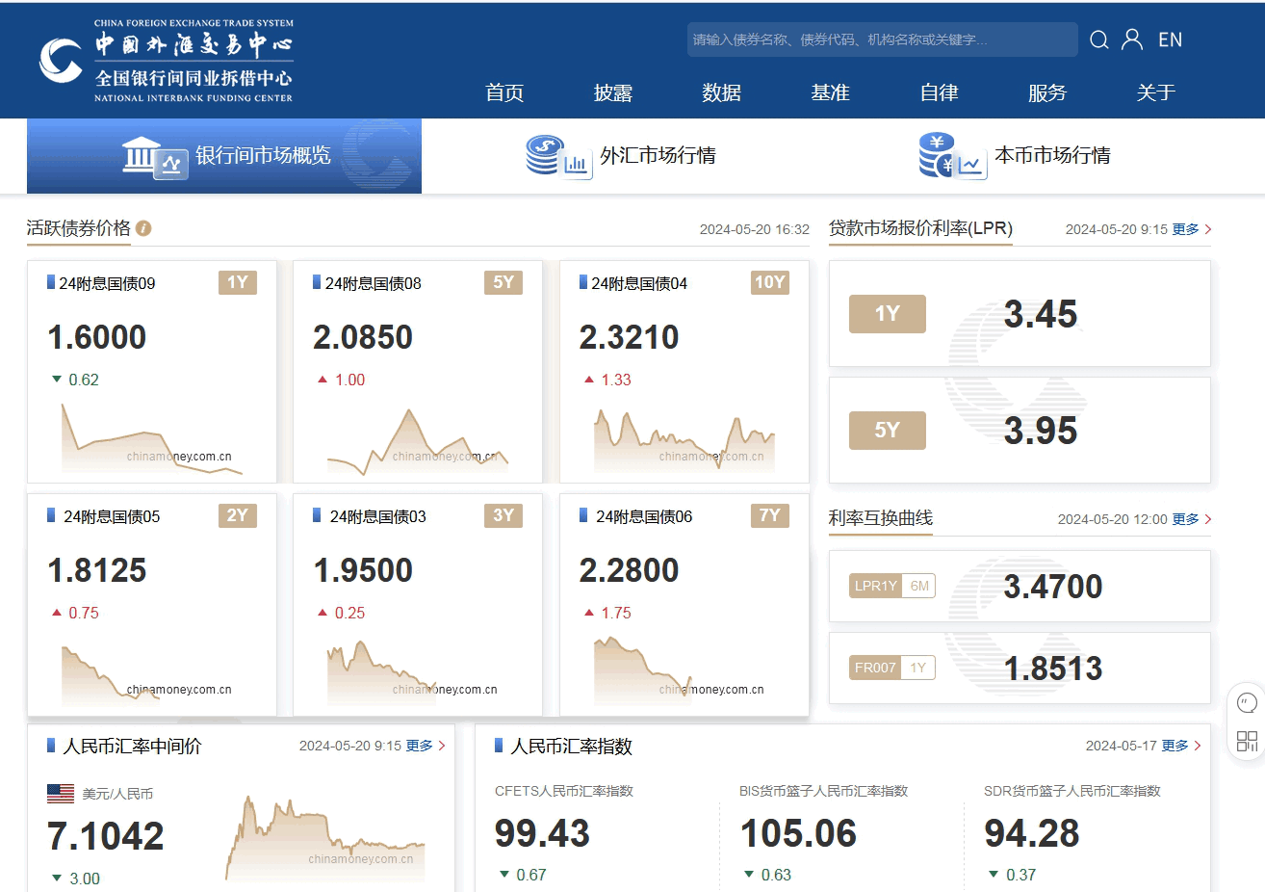
Task: Open the 24附息国债09 bond card title
Action: (x=107, y=283)
